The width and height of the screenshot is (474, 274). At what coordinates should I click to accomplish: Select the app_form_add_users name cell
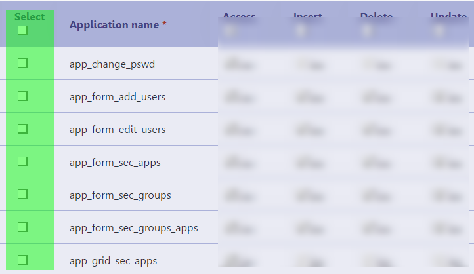point(117,97)
